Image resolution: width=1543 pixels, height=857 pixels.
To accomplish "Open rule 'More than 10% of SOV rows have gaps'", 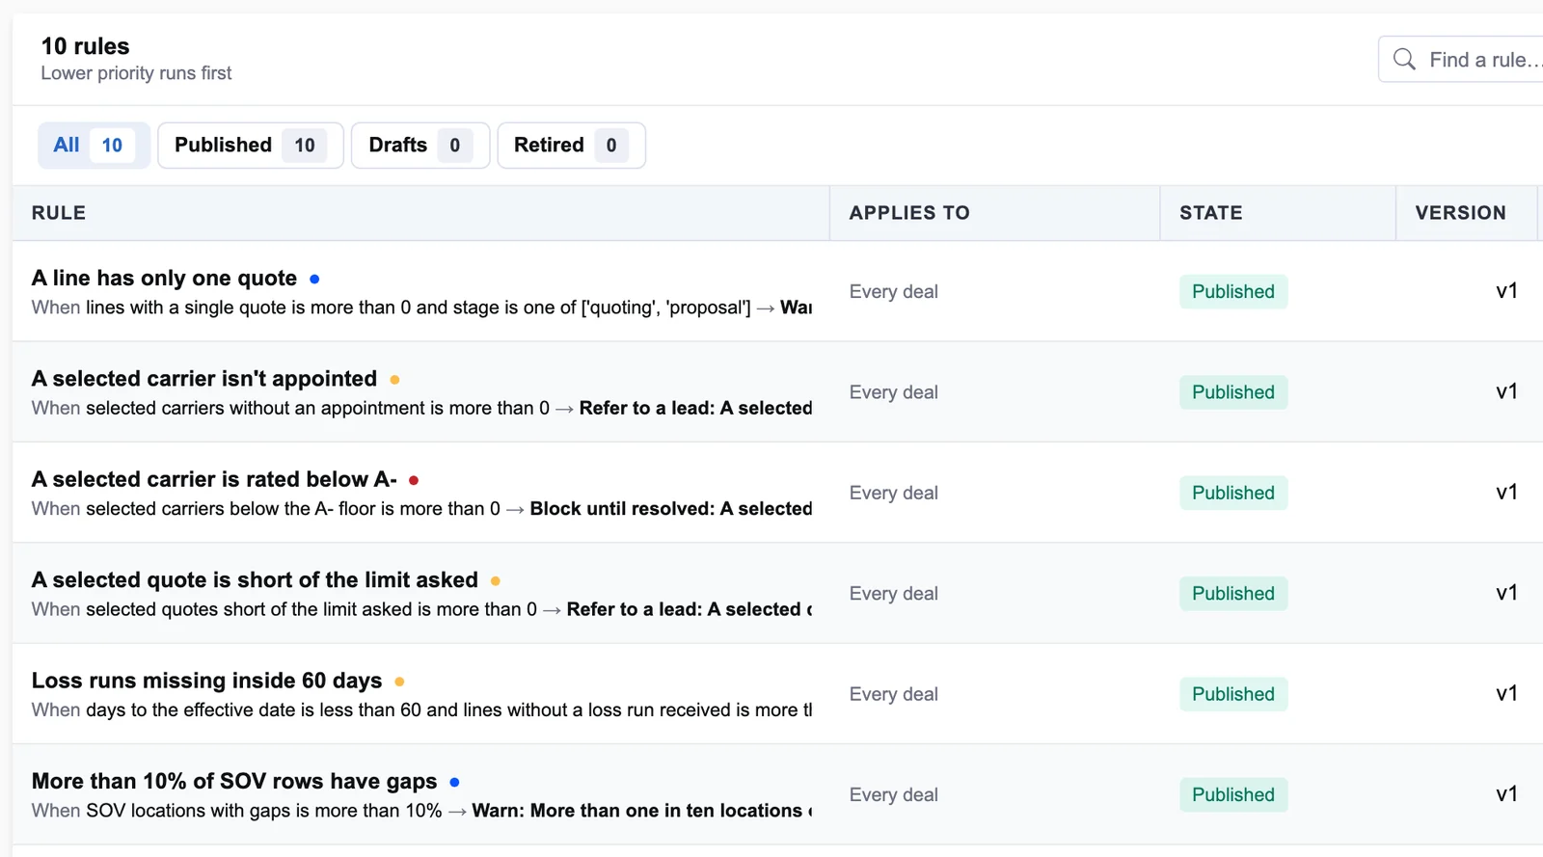I will pyautogui.click(x=234, y=781).
